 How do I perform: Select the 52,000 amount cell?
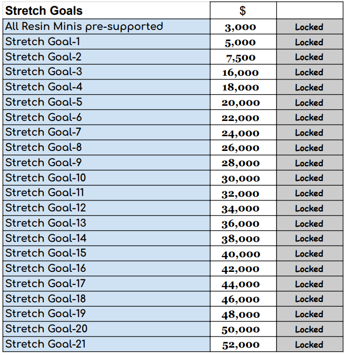(x=241, y=345)
